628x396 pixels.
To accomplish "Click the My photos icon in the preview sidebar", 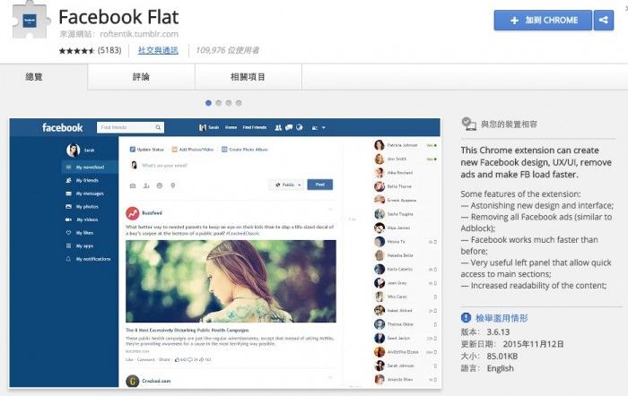I will pyautogui.click(x=68, y=206).
